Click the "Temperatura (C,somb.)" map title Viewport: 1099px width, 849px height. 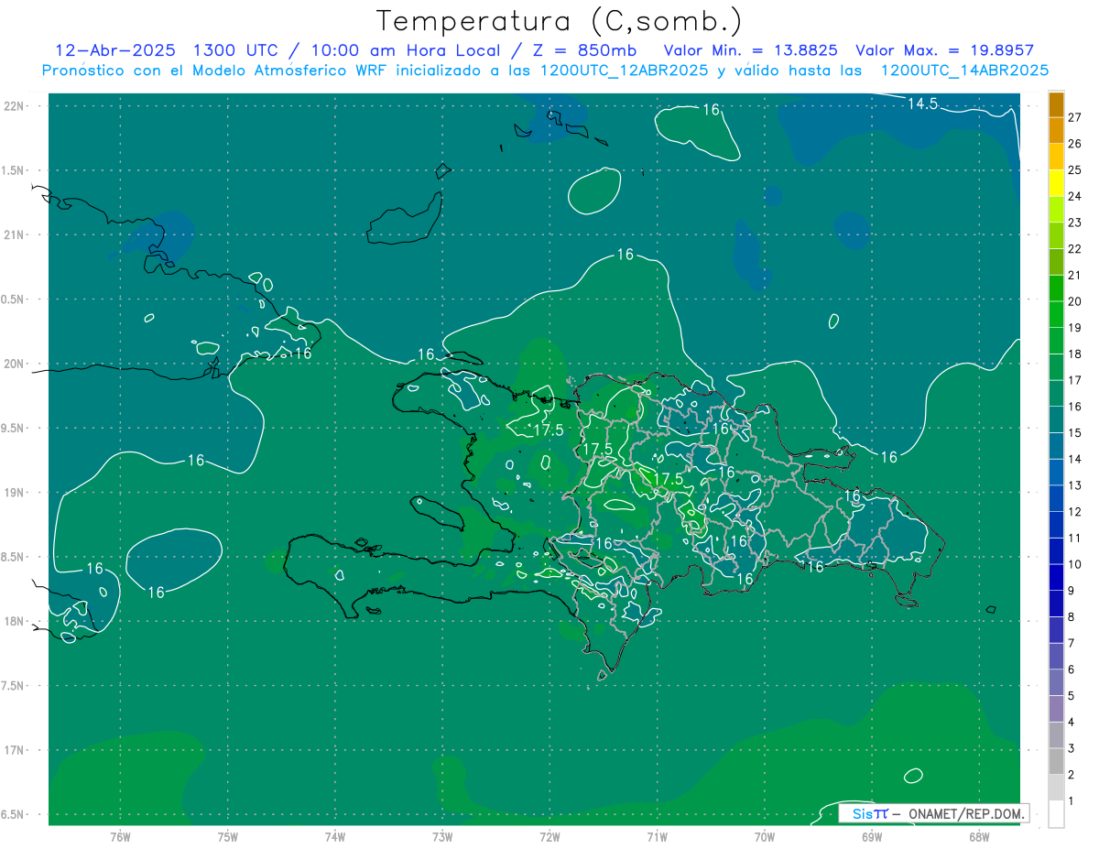[559, 21]
